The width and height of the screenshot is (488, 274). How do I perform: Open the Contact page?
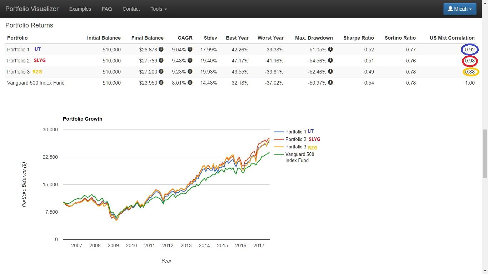pyautogui.click(x=131, y=9)
